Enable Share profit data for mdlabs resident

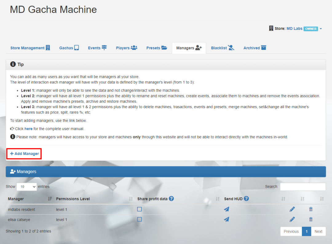point(139,209)
